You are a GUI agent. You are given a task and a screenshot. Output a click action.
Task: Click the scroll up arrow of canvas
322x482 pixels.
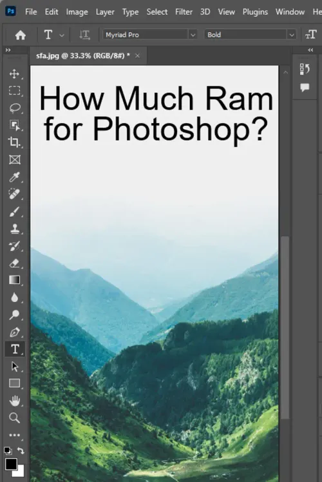click(x=285, y=72)
